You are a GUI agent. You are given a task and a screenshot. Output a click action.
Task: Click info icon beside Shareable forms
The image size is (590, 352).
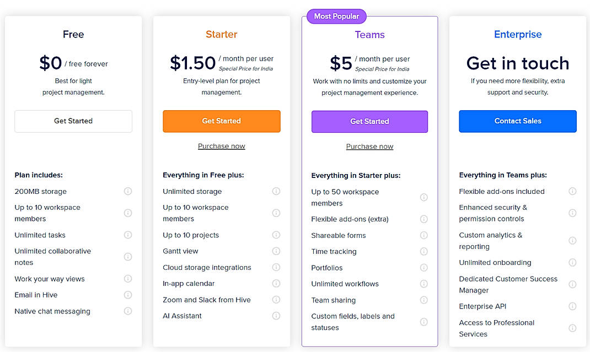424,235
